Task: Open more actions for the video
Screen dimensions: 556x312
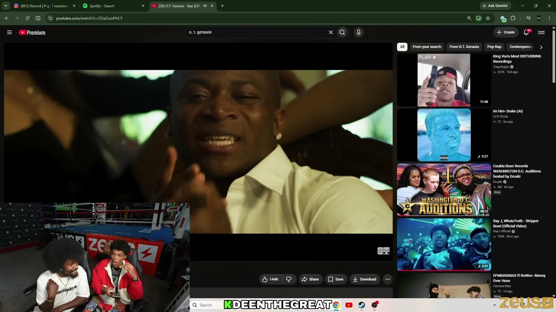Action: coord(387,279)
